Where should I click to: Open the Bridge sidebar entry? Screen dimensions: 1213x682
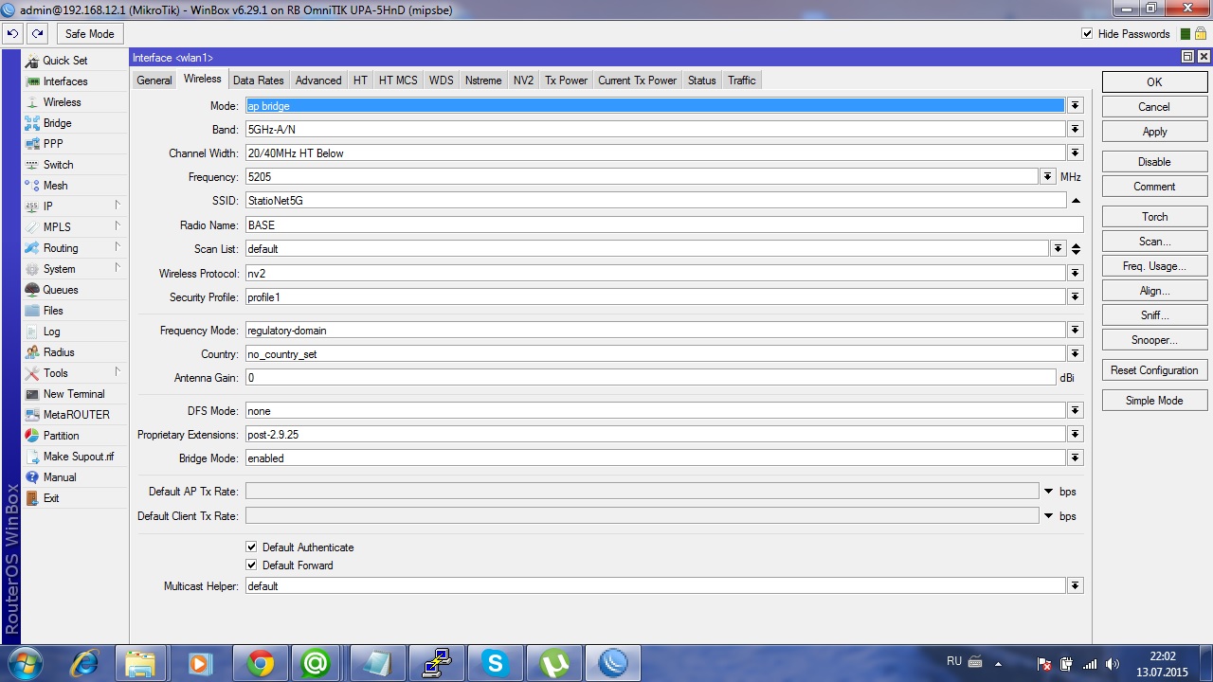[57, 123]
